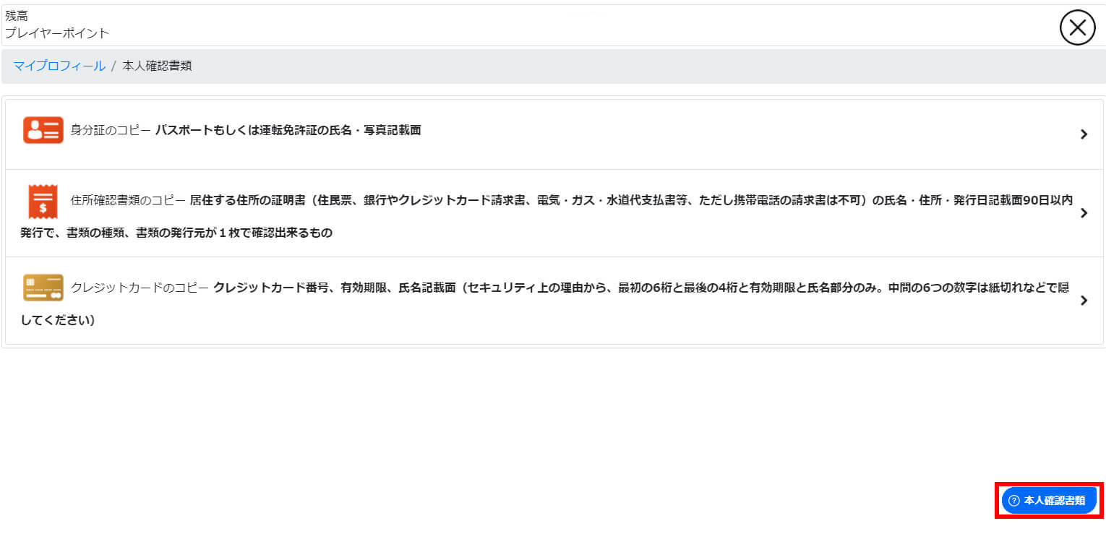Viewport: 1106px width, 534px height.
Task: Click the してください) continuation line
Action: (x=58, y=320)
